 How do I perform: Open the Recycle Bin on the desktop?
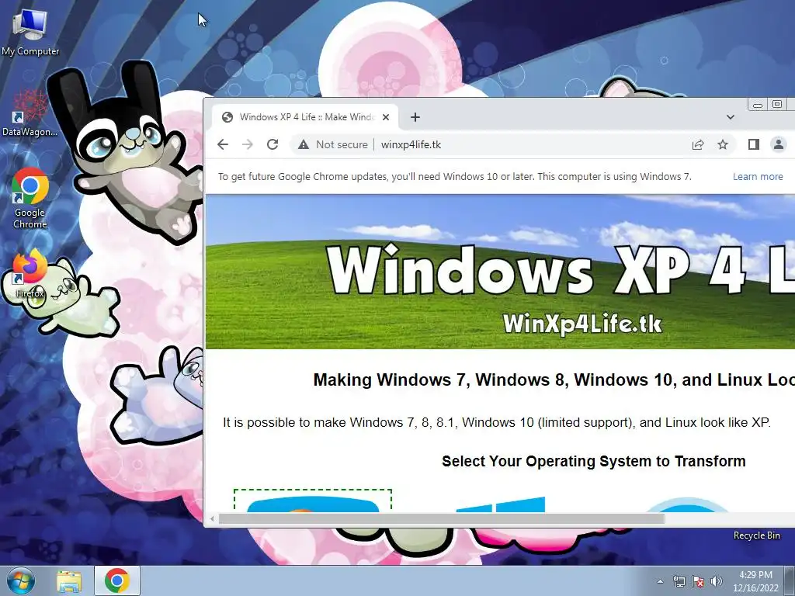pos(756,535)
